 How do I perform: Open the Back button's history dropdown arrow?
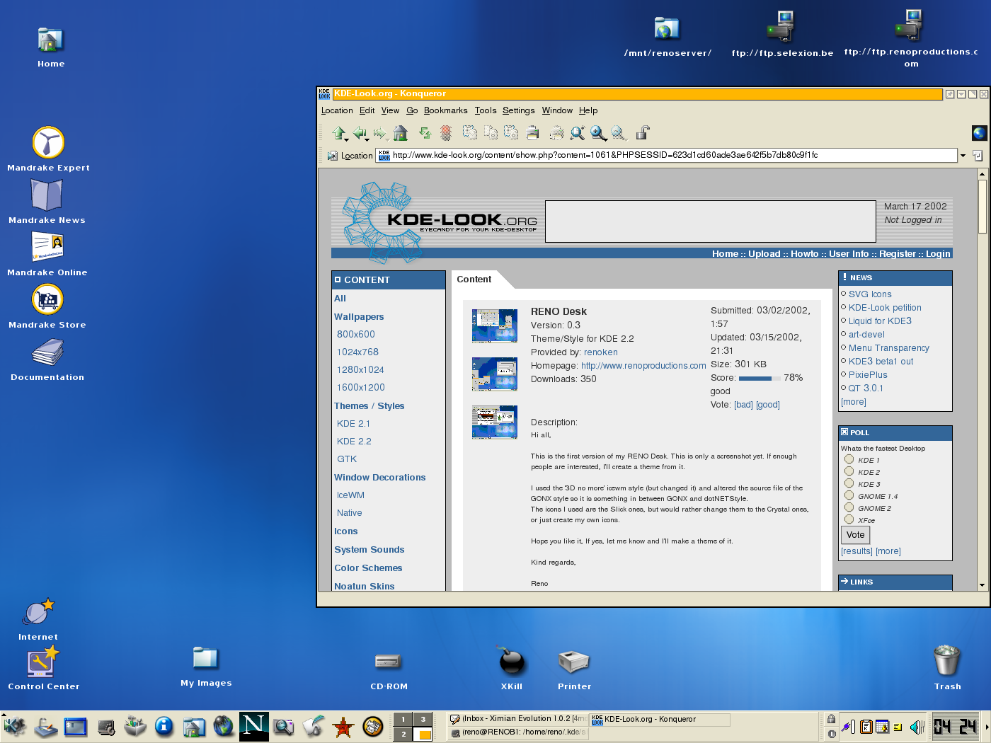[367, 139]
